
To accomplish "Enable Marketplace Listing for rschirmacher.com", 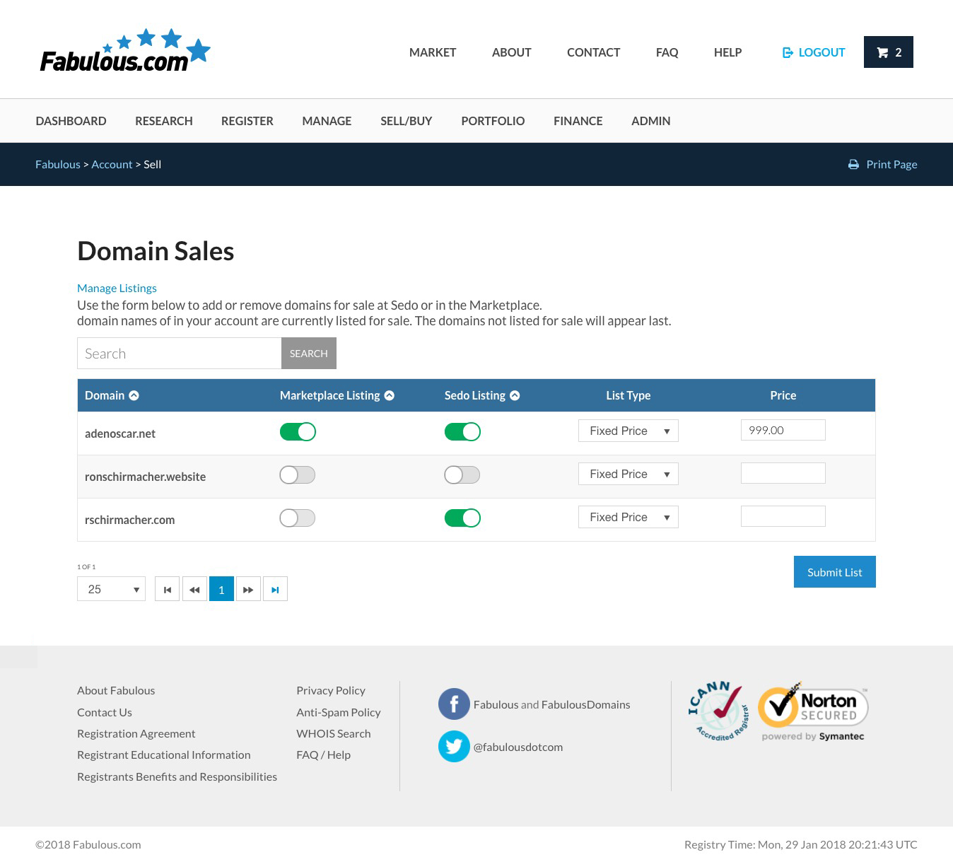I will click(x=298, y=518).
